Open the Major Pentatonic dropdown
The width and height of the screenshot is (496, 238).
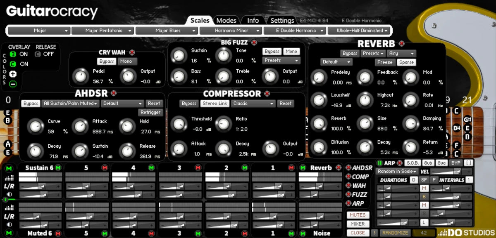(x=103, y=31)
